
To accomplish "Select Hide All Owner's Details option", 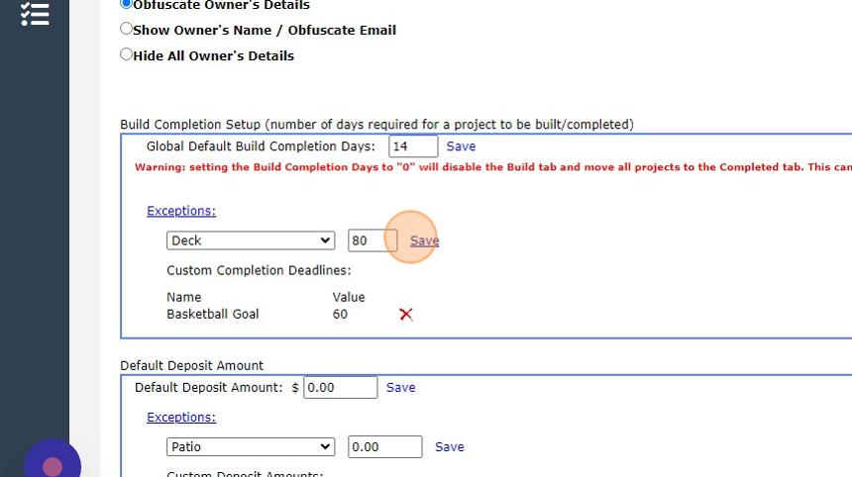I will pyautogui.click(x=126, y=54).
